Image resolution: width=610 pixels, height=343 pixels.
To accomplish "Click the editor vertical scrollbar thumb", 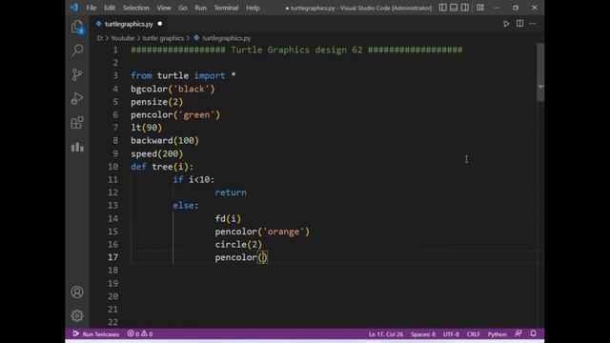I will (x=540, y=72).
